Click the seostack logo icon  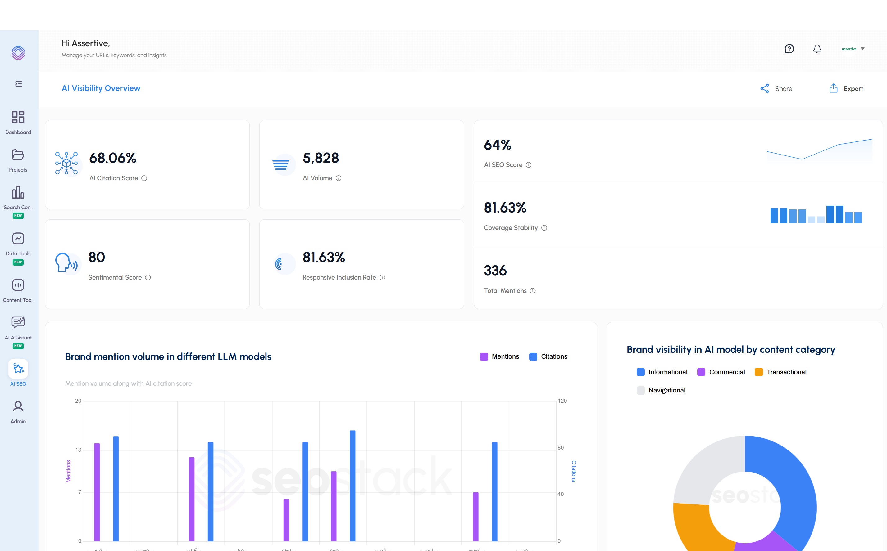[x=18, y=53]
